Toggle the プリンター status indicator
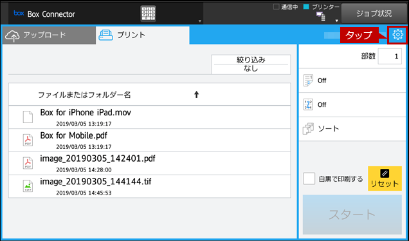 [306, 7]
